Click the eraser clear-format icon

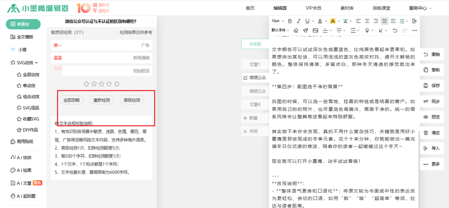(296, 30)
